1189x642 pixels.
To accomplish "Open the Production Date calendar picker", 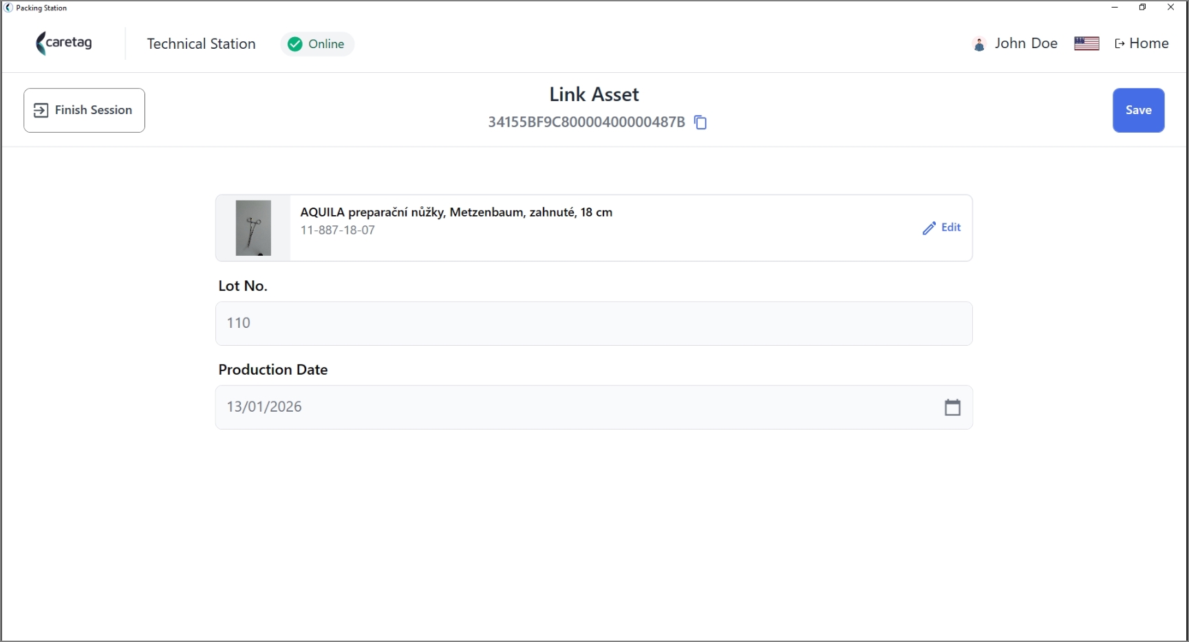I will pyautogui.click(x=952, y=408).
